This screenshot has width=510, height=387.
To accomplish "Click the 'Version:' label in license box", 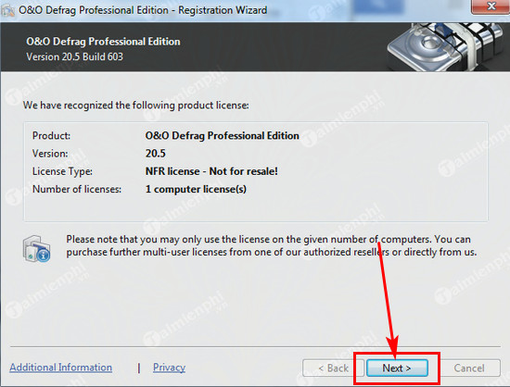I will [50, 154].
